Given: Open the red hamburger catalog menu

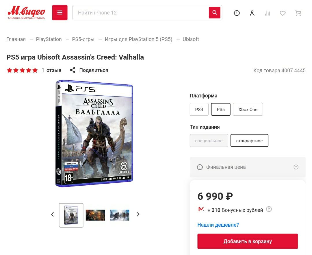Looking at the screenshot, I should click(60, 12).
